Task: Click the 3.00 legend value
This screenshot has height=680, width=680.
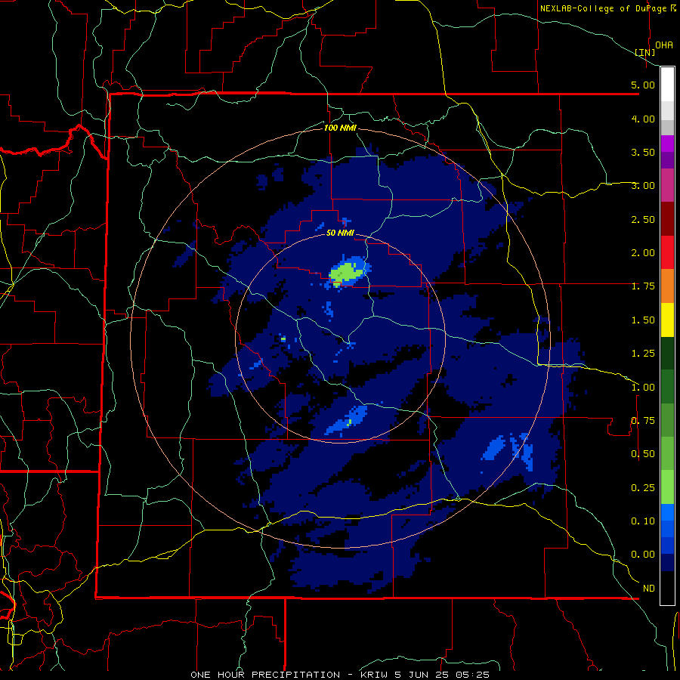Action: pyautogui.click(x=643, y=186)
